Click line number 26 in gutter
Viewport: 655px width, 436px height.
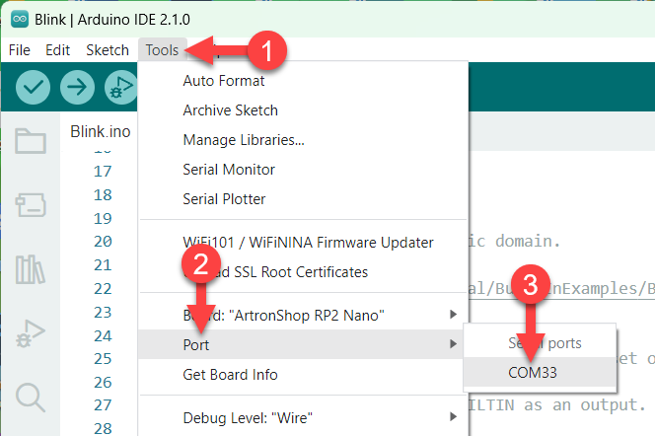point(103,382)
